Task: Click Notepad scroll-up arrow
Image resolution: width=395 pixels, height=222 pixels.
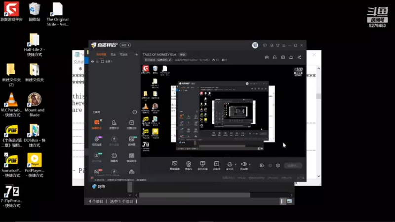Action: coord(318,69)
